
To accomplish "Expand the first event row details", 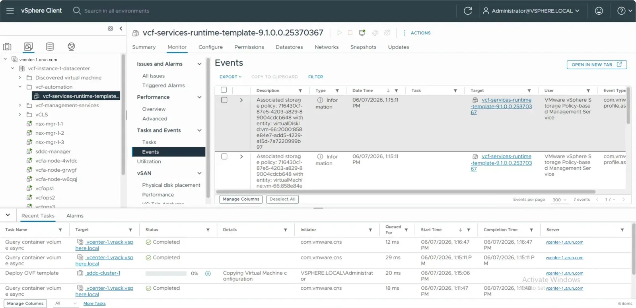I will 241,100.
